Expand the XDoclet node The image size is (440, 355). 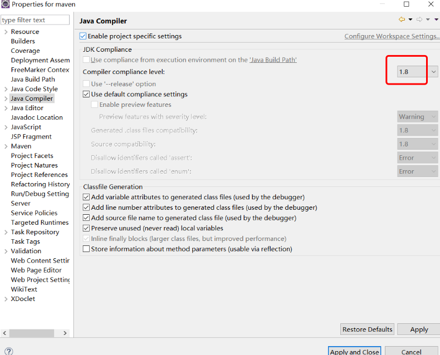click(x=6, y=299)
